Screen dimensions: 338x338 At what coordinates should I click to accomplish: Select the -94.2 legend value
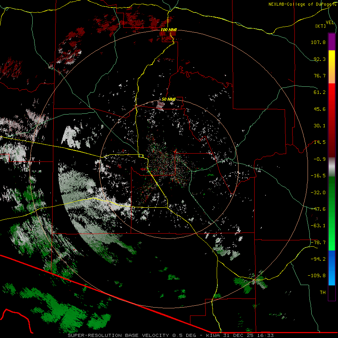coord(318,259)
